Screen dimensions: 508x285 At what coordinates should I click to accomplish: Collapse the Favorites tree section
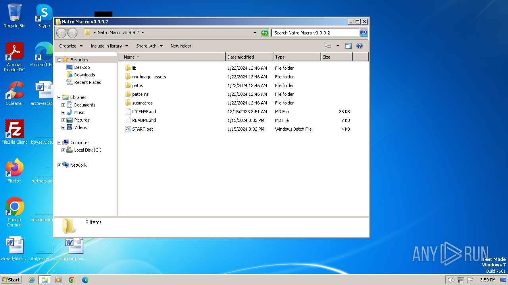click(x=59, y=60)
